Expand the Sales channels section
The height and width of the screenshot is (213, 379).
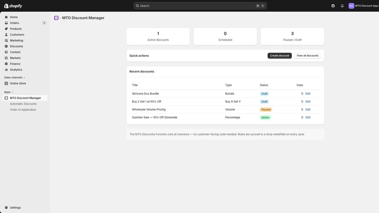coord(14,78)
